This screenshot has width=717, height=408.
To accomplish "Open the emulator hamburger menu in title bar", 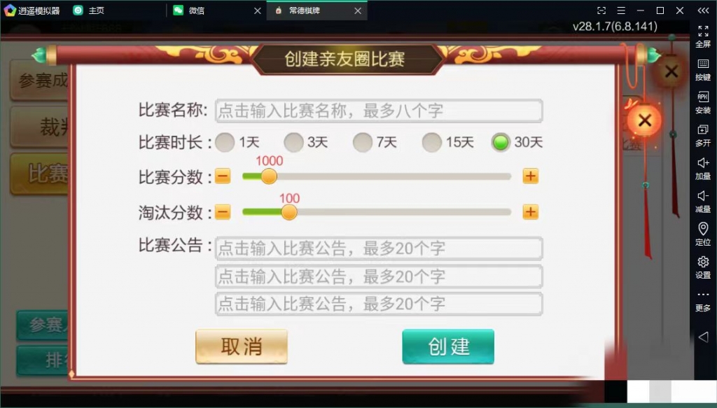I will [621, 10].
